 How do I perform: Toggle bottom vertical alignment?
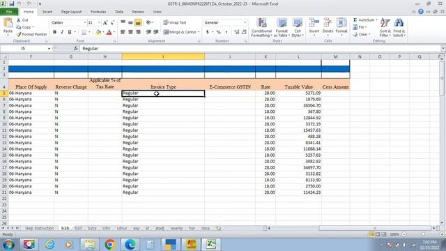coord(138,22)
